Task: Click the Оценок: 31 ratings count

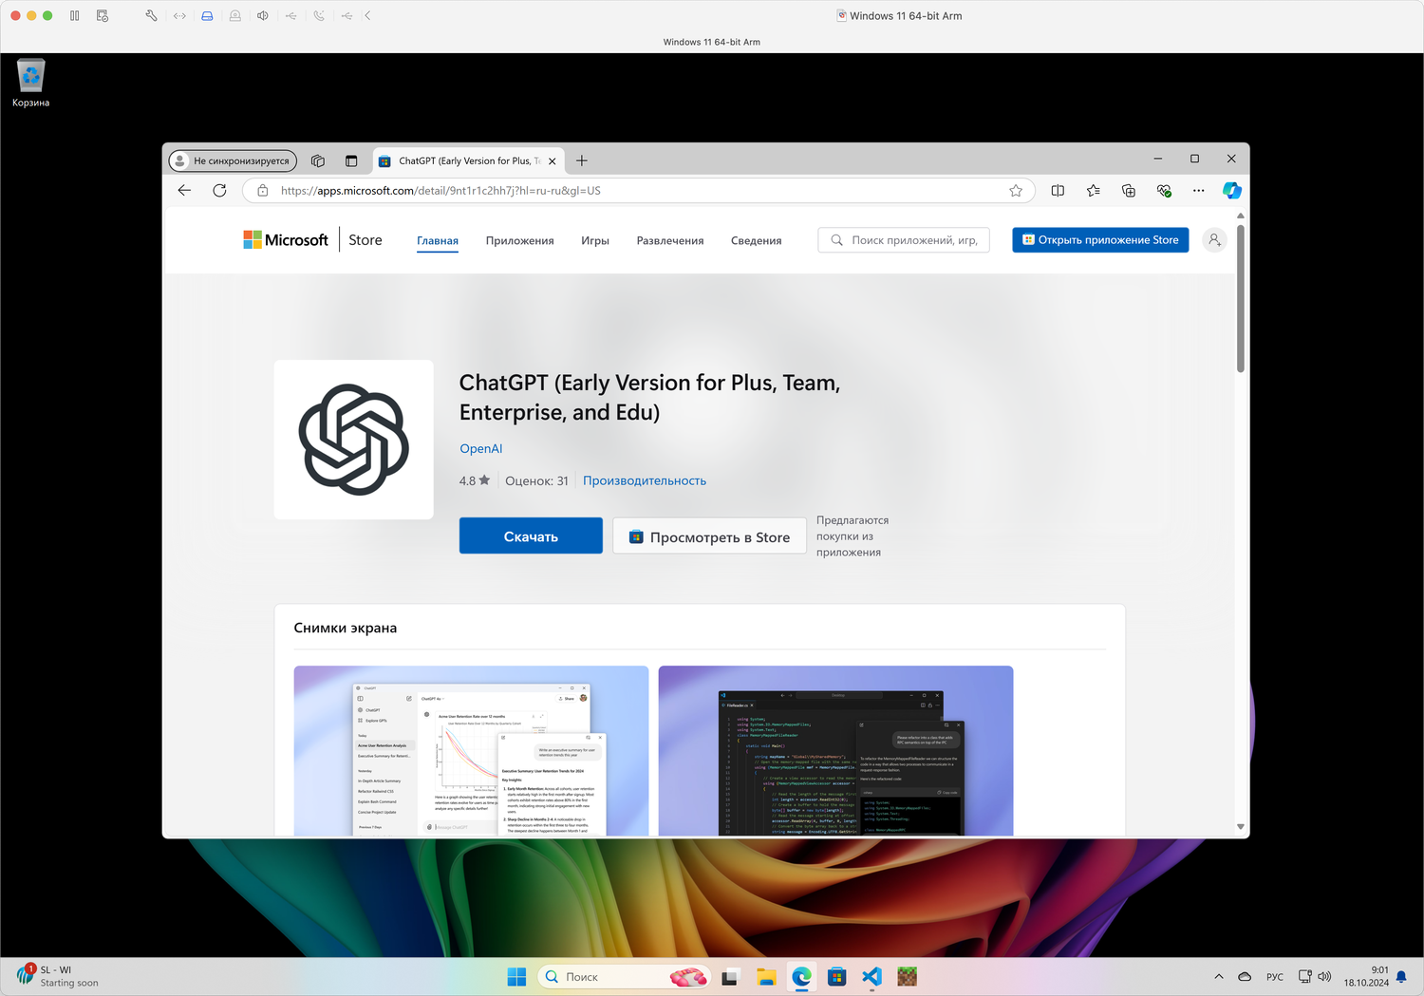Action: 536,480
